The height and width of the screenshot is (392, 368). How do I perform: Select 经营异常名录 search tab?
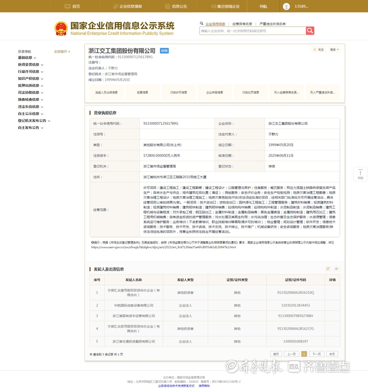click(x=242, y=24)
